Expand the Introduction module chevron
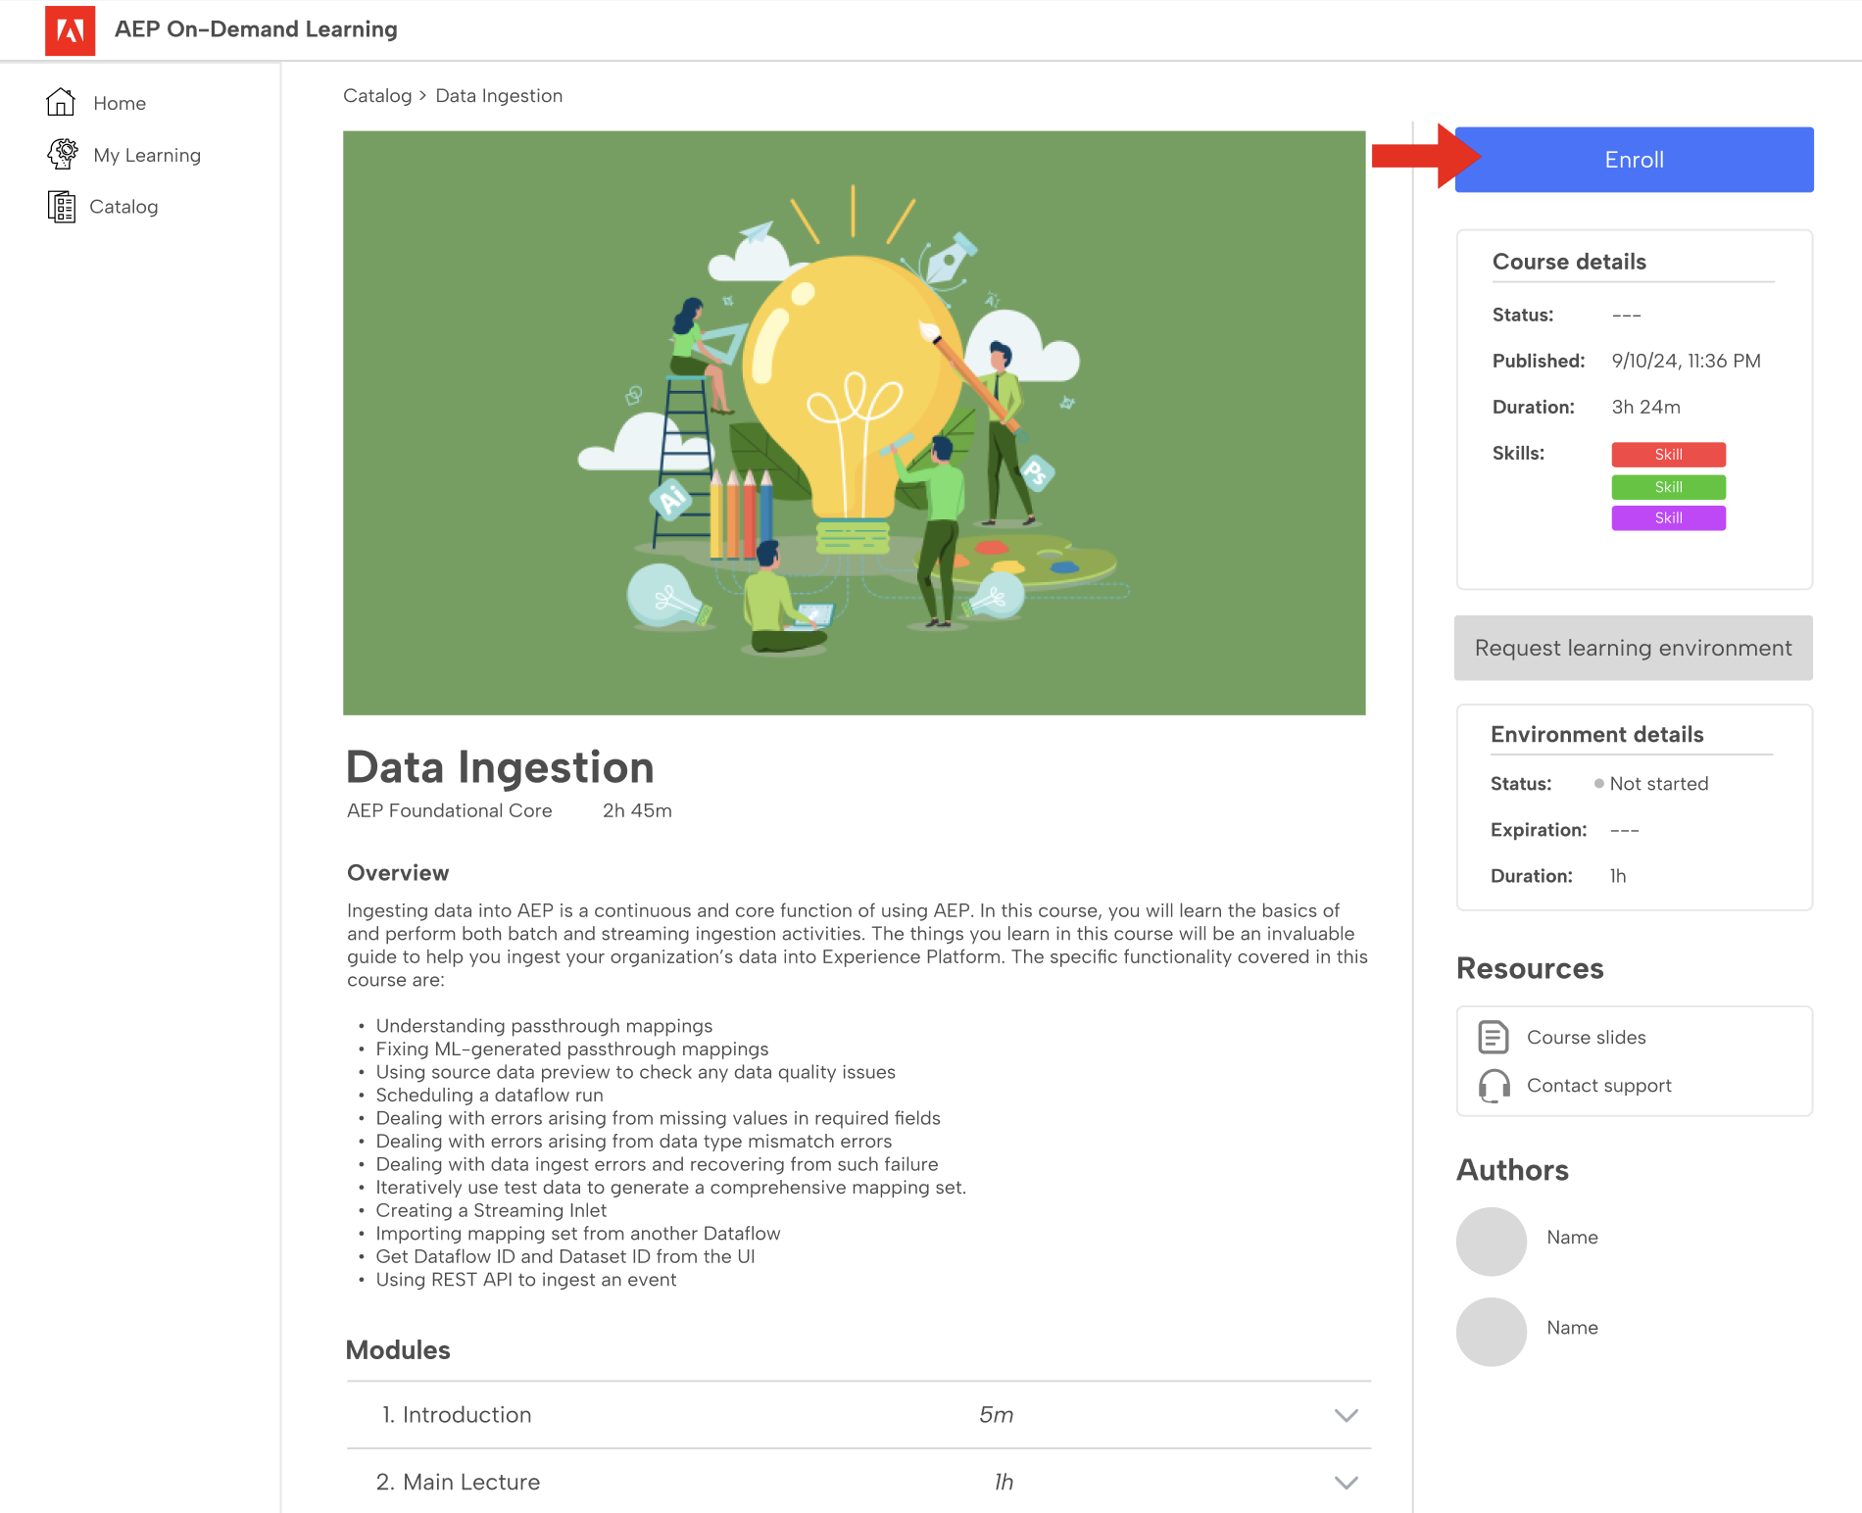This screenshot has height=1513, width=1862. click(1347, 1415)
